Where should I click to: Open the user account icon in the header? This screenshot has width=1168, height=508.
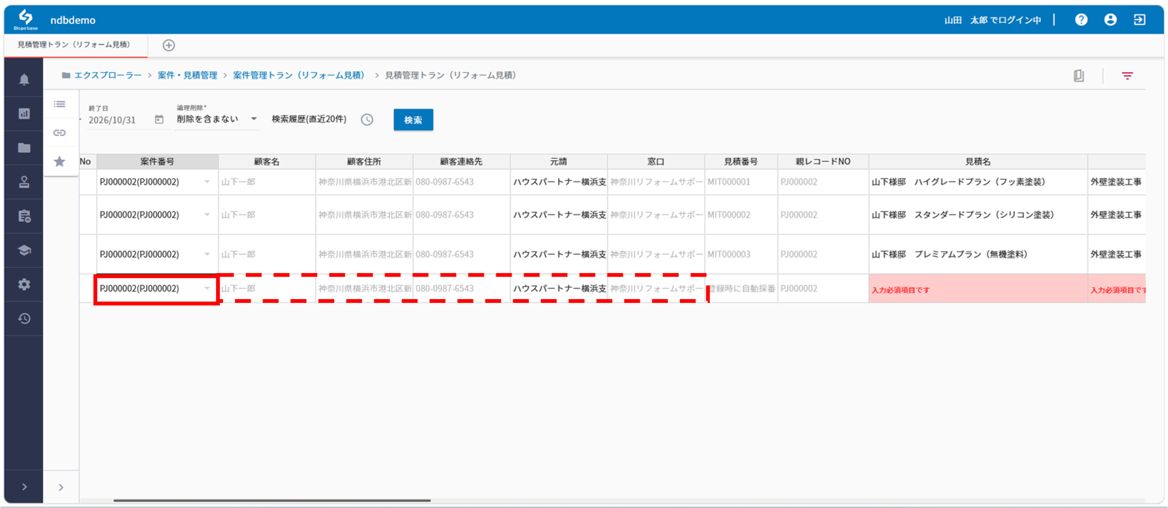click(1110, 20)
